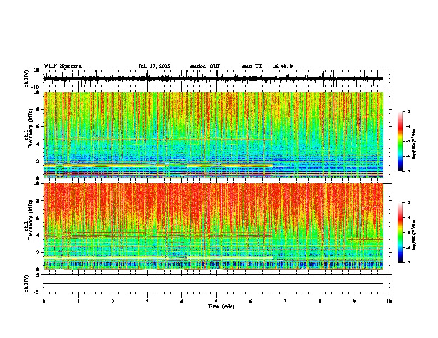Click the "6" kHz tick on ch.2 spectrogram axis

click(x=38, y=218)
